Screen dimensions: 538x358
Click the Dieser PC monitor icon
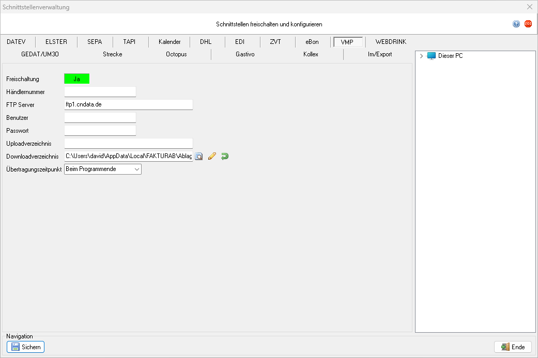pos(432,56)
